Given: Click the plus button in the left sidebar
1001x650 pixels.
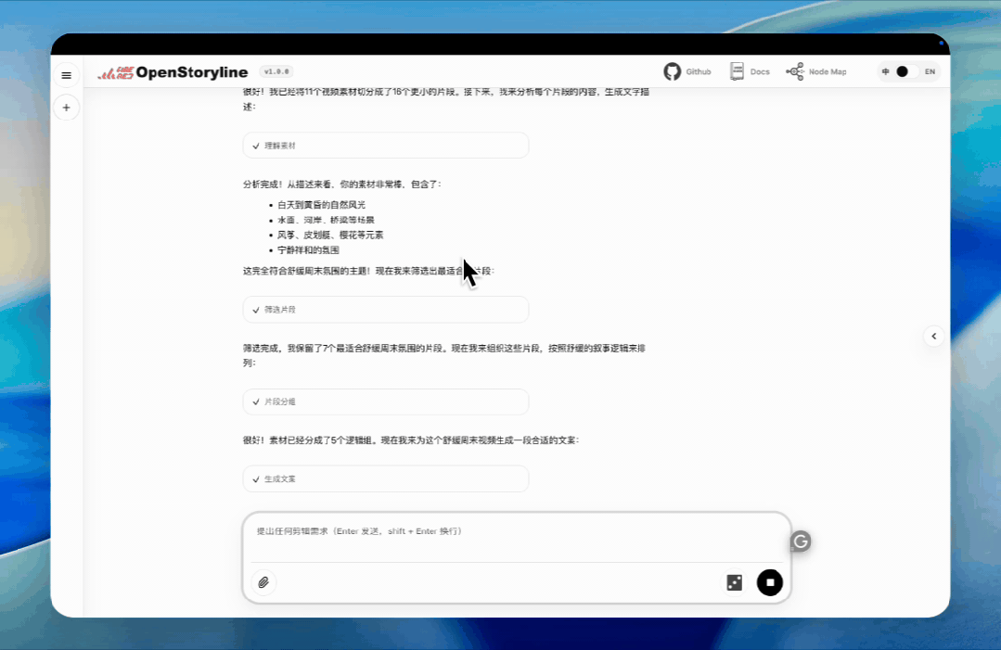Looking at the screenshot, I should [x=66, y=108].
